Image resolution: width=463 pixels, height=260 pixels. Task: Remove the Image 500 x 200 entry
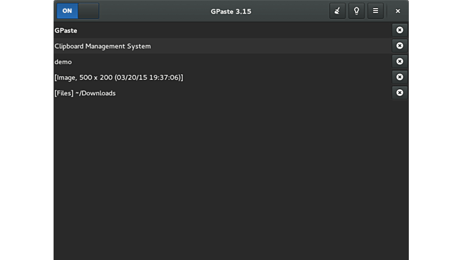coord(400,77)
